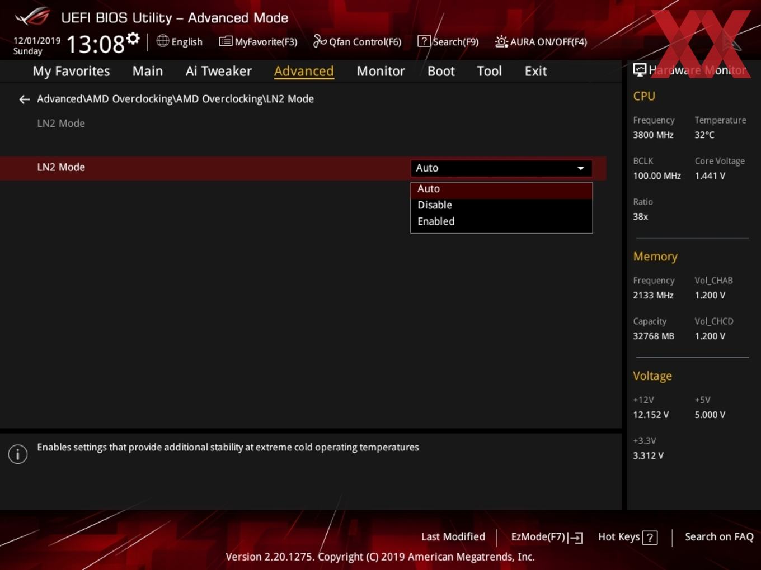
Task: Click CPU Frequency value 3800 MHz
Action: (653, 135)
